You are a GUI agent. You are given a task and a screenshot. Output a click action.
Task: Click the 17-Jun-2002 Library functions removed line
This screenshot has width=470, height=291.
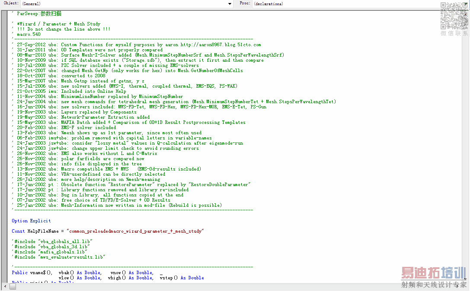(100, 190)
